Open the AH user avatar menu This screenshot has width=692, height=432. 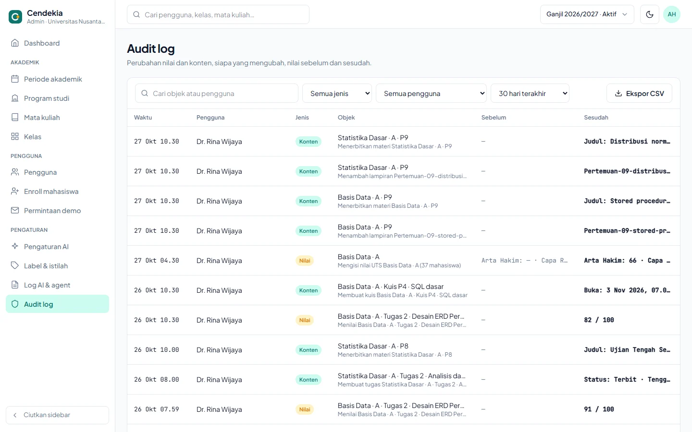(x=672, y=14)
